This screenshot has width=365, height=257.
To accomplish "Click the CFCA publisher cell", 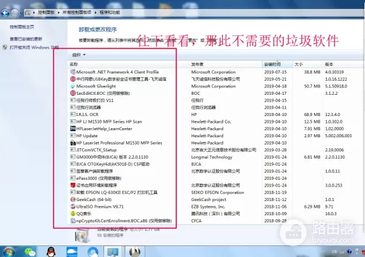I will coord(196,221).
